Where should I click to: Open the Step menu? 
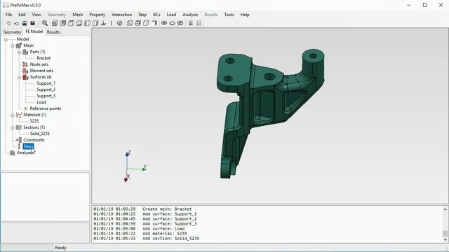coord(142,15)
